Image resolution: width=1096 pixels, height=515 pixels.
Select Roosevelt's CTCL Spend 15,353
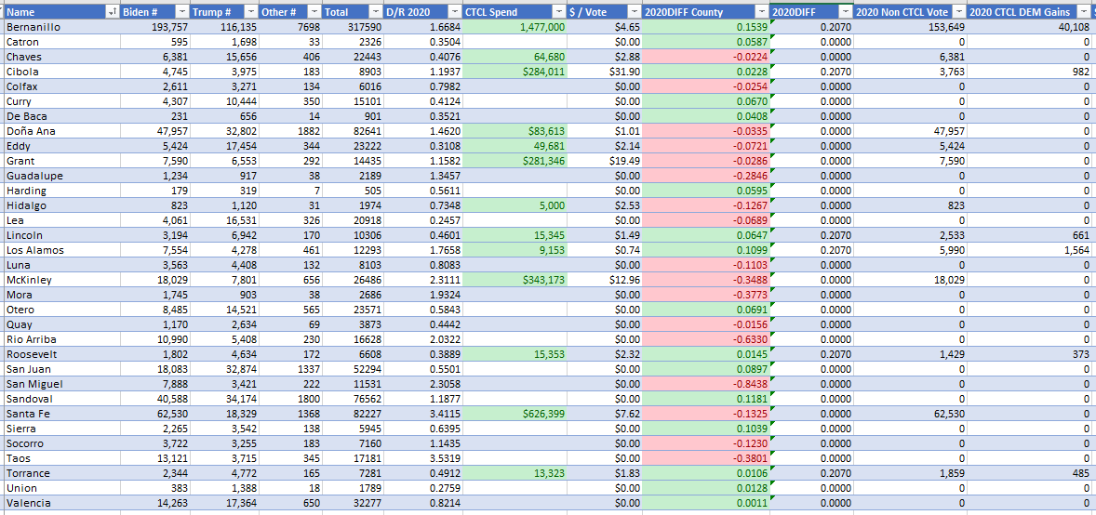(x=515, y=354)
